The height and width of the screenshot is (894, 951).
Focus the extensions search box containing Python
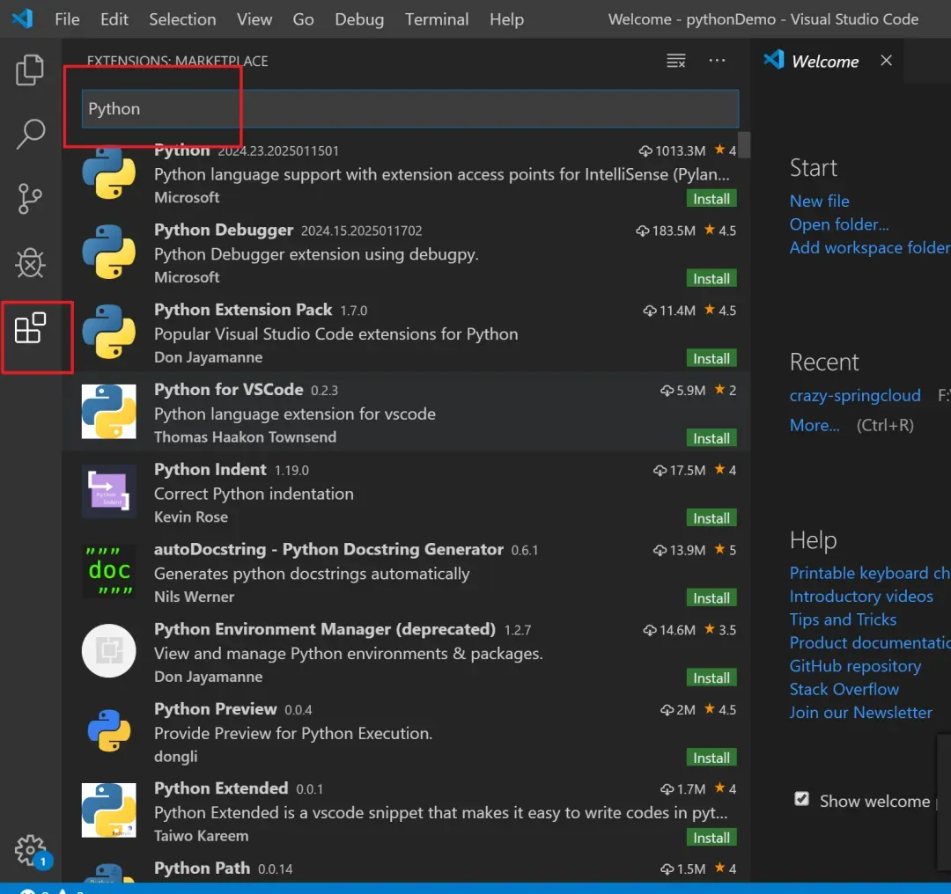point(410,108)
